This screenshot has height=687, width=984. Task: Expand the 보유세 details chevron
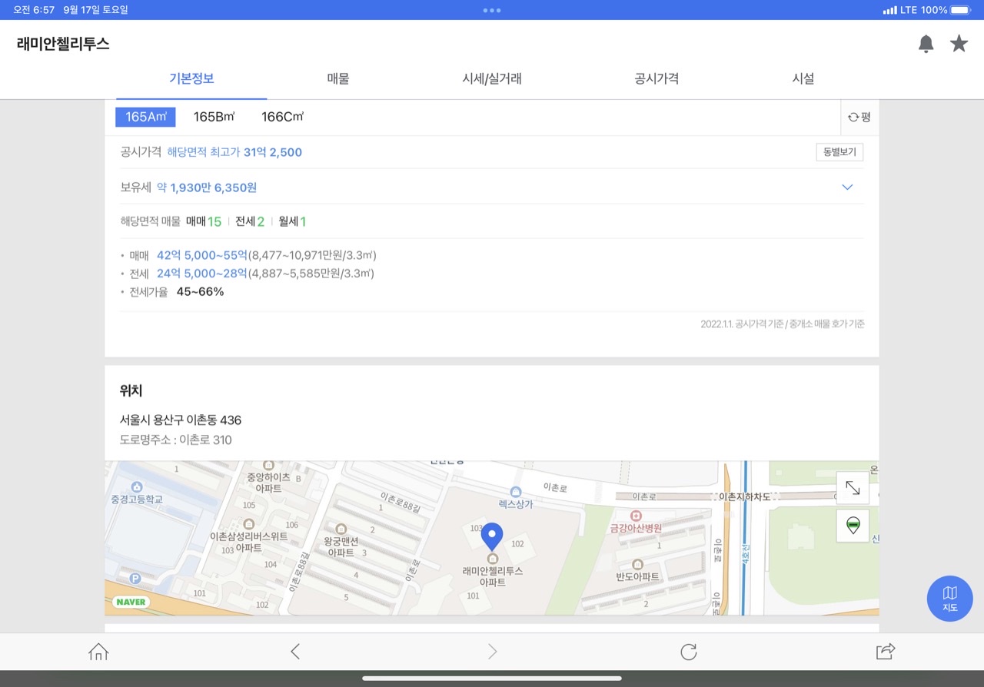coord(847,188)
